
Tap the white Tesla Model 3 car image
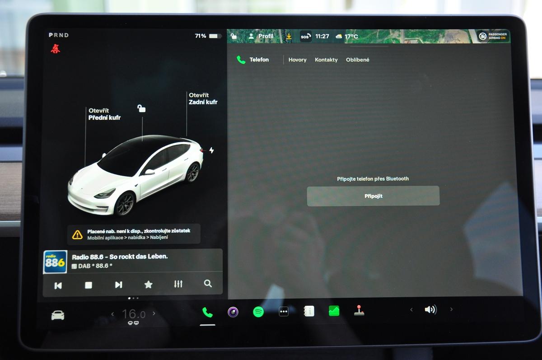point(135,176)
